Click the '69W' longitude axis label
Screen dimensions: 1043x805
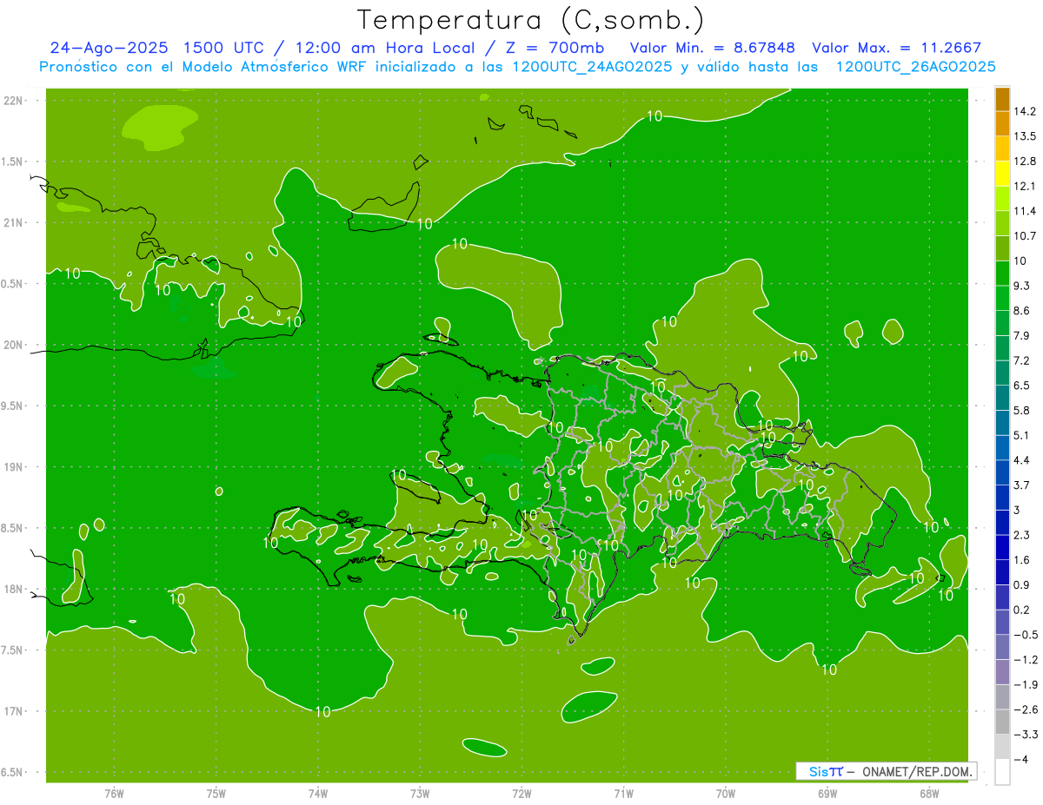coord(827,793)
